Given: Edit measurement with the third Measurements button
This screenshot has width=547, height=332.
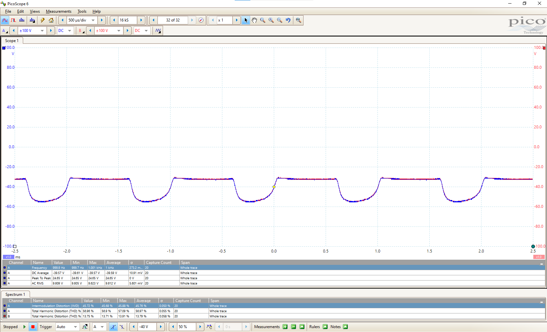Looking at the screenshot, I should tap(302, 327).
